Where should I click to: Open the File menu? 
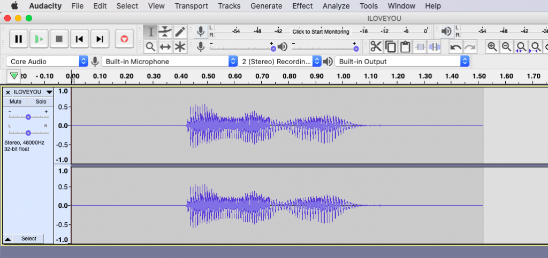[77, 6]
